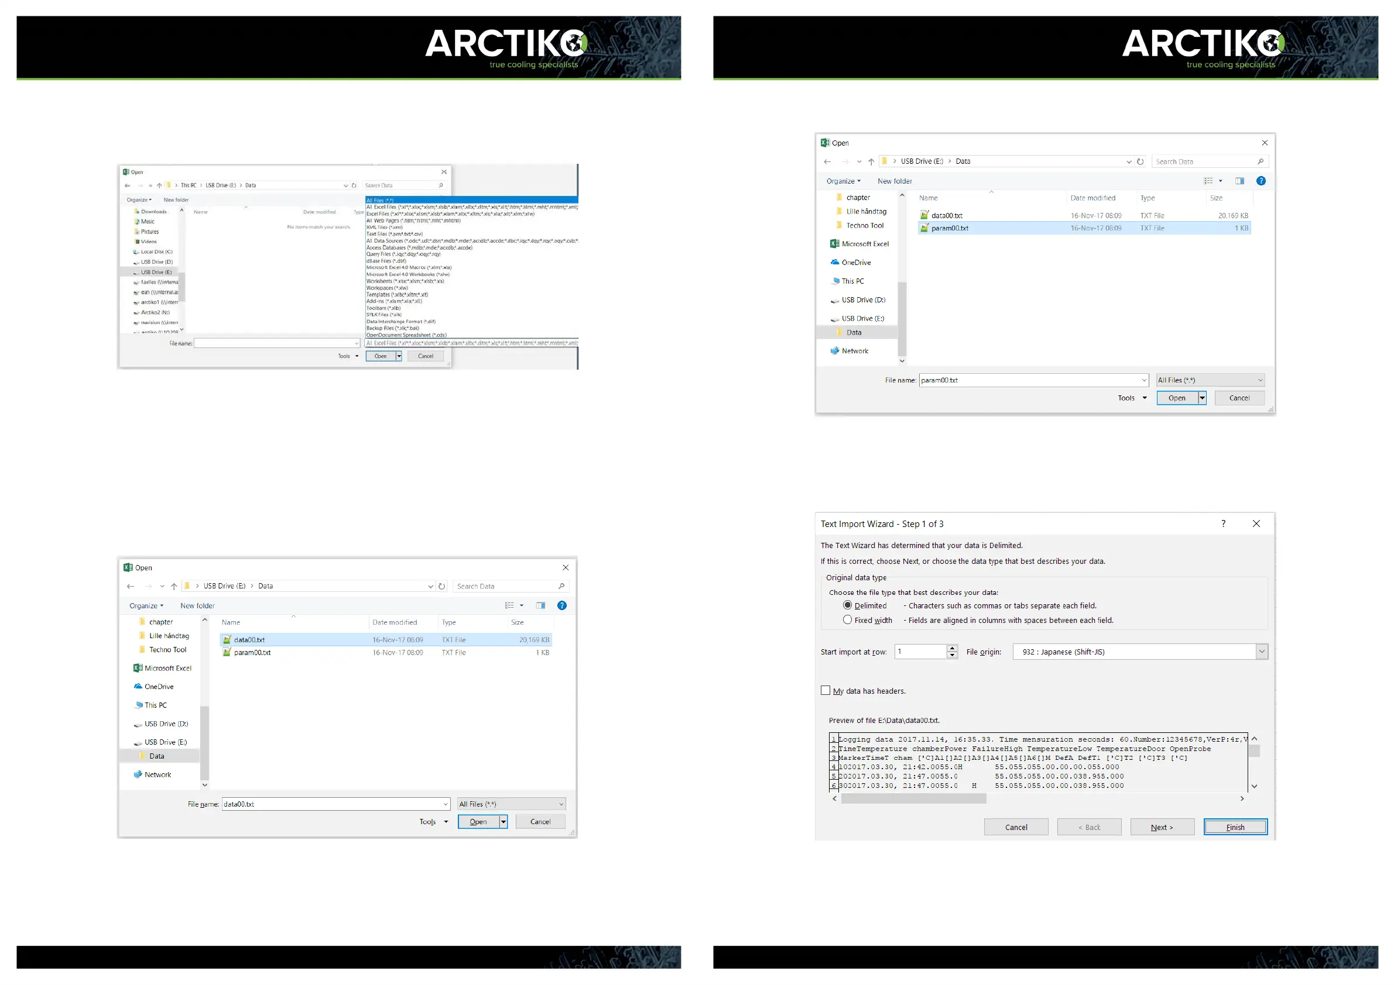Expand Open button split arrow in bottom-left dialog

pos(504,822)
